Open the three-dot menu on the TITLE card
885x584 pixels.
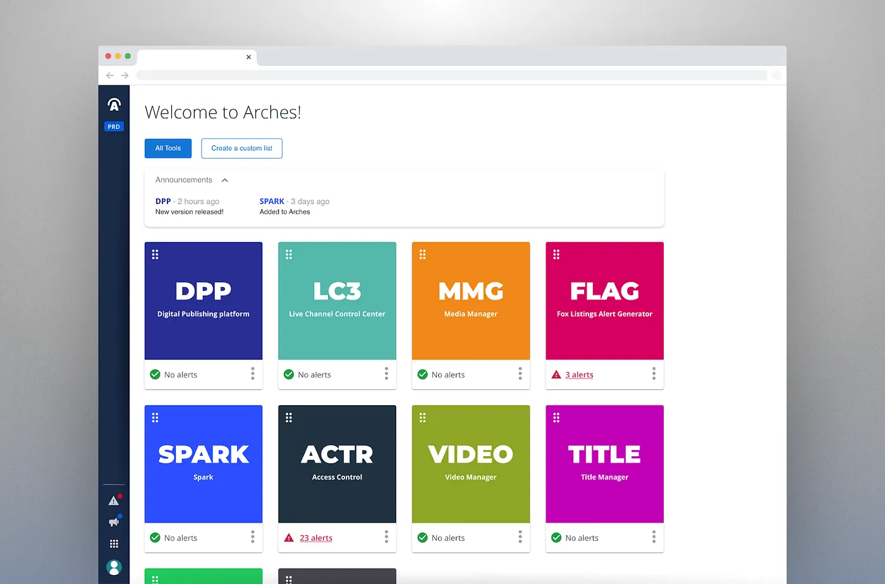(x=654, y=537)
